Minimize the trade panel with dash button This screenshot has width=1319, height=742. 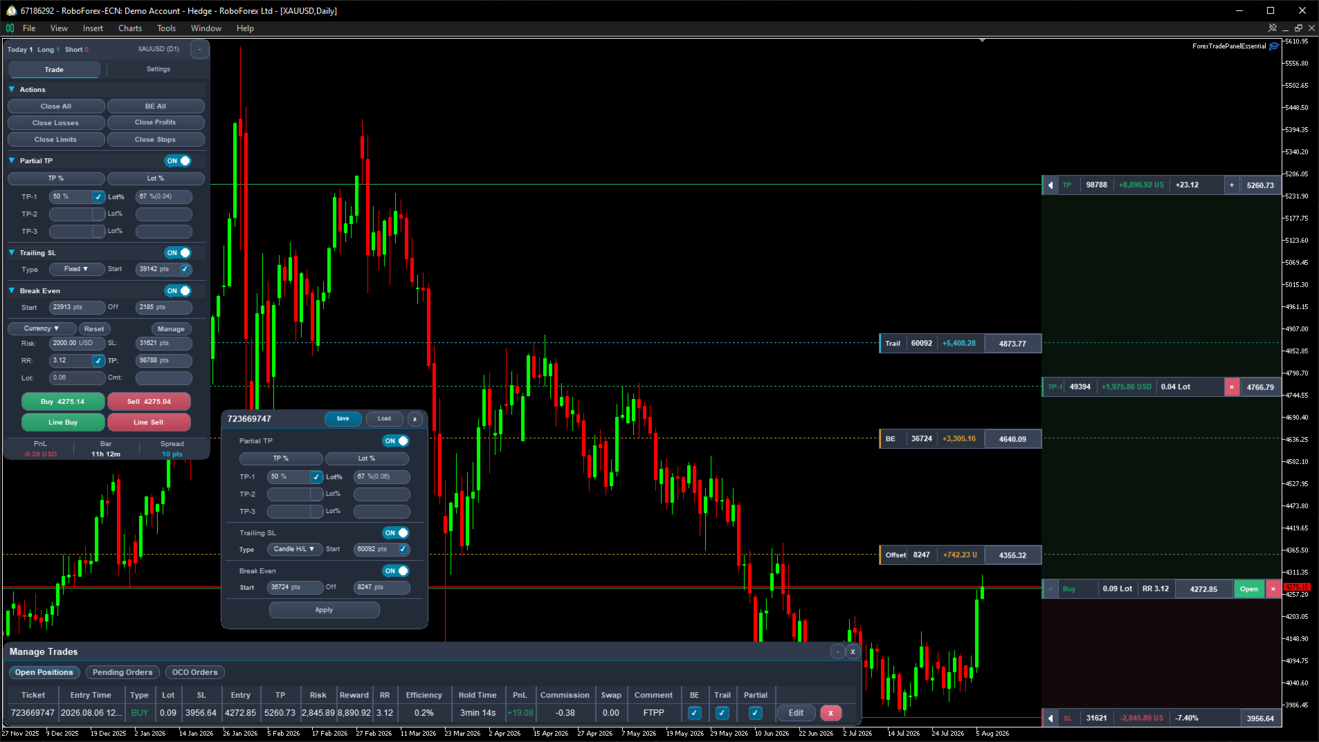coord(199,49)
